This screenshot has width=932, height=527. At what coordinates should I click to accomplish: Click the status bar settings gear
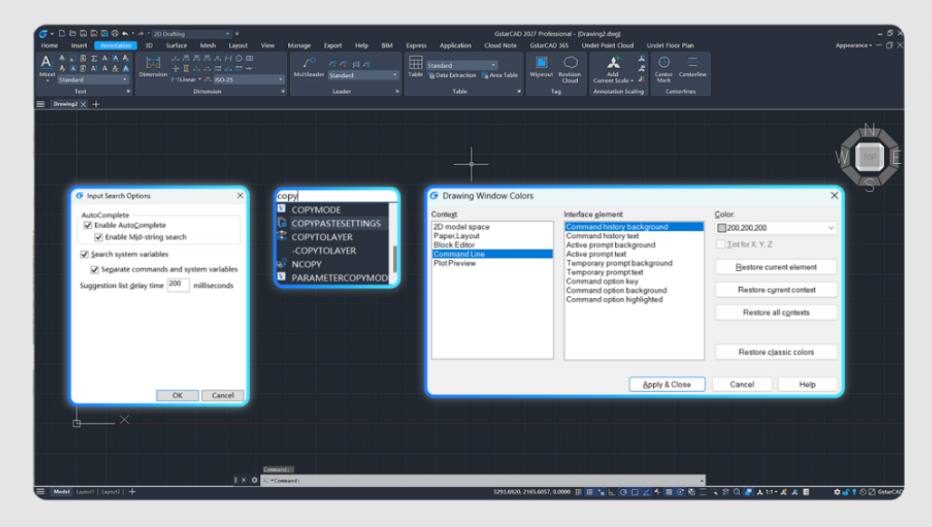click(837, 492)
